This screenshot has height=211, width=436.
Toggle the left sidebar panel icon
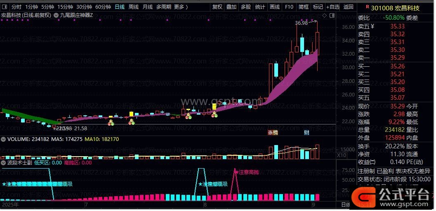5,7
